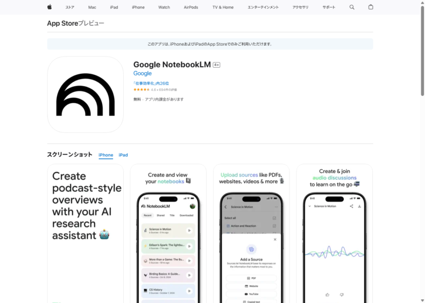
Task: Click the Apple logo in the navigation bar
Action: (49, 7)
